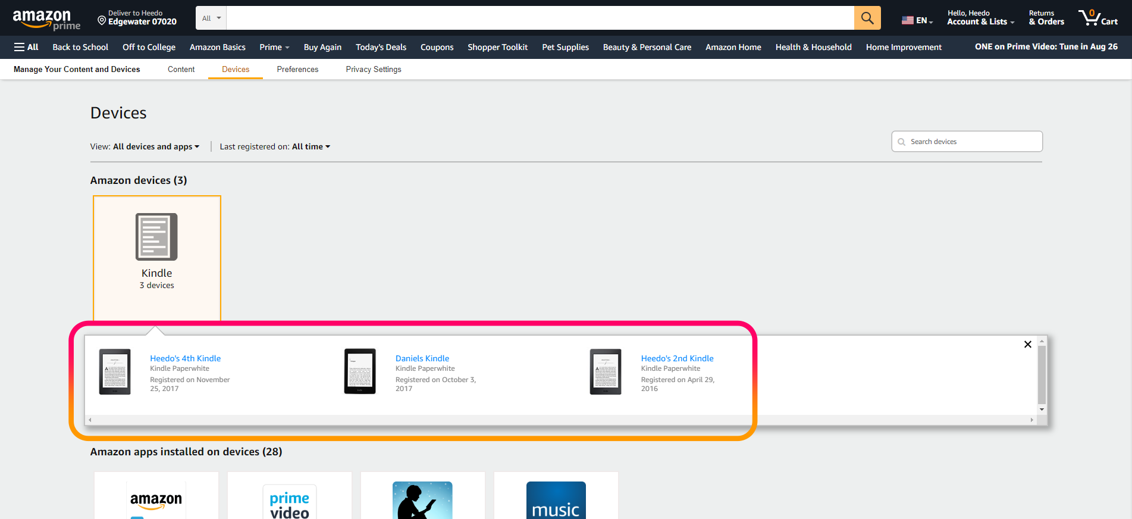Go to Amazon Basics

tap(217, 47)
